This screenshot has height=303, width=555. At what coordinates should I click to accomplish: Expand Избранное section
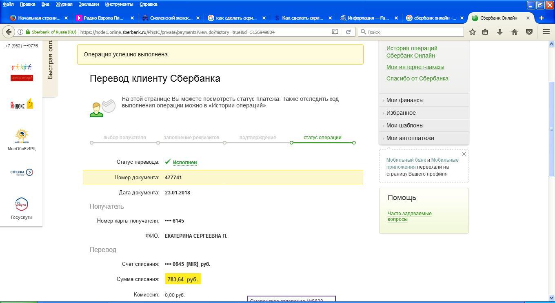click(424, 113)
